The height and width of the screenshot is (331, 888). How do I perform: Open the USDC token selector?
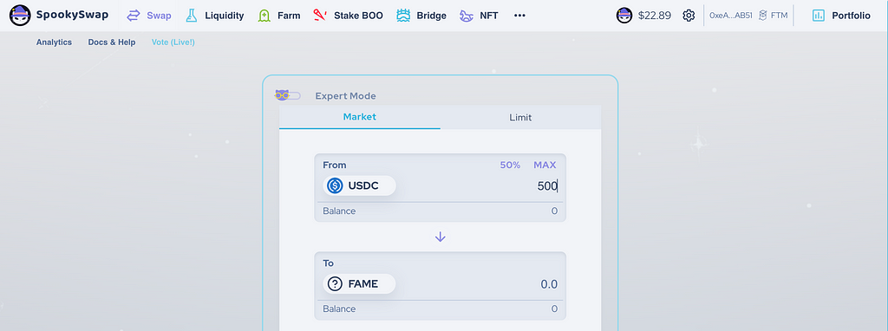click(x=359, y=185)
